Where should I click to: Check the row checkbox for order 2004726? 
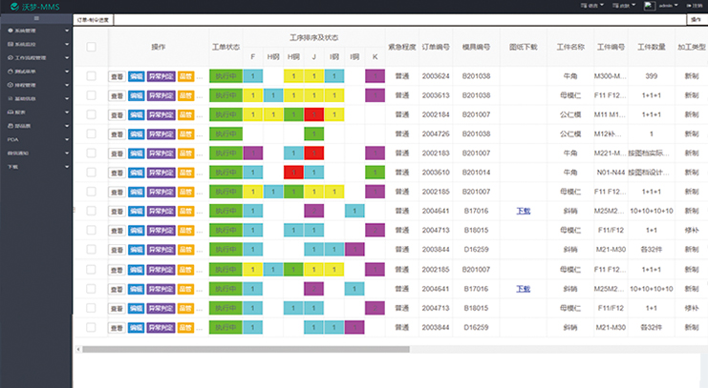tap(91, 133)
